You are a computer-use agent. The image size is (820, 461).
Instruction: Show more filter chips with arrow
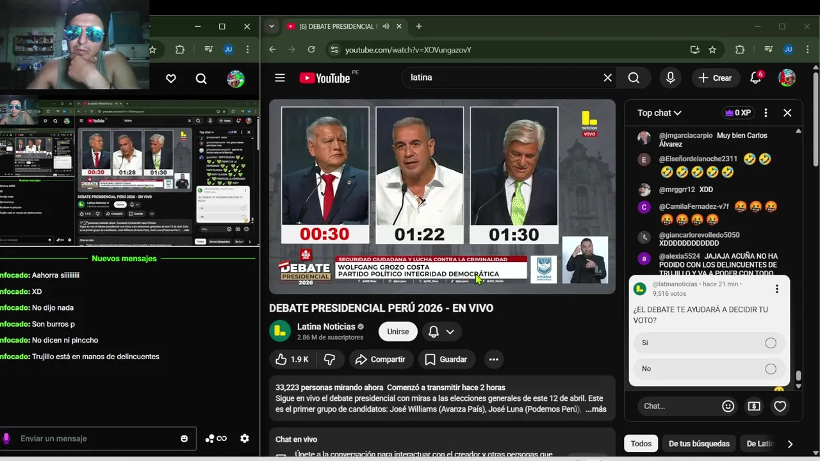click(790, 444)
